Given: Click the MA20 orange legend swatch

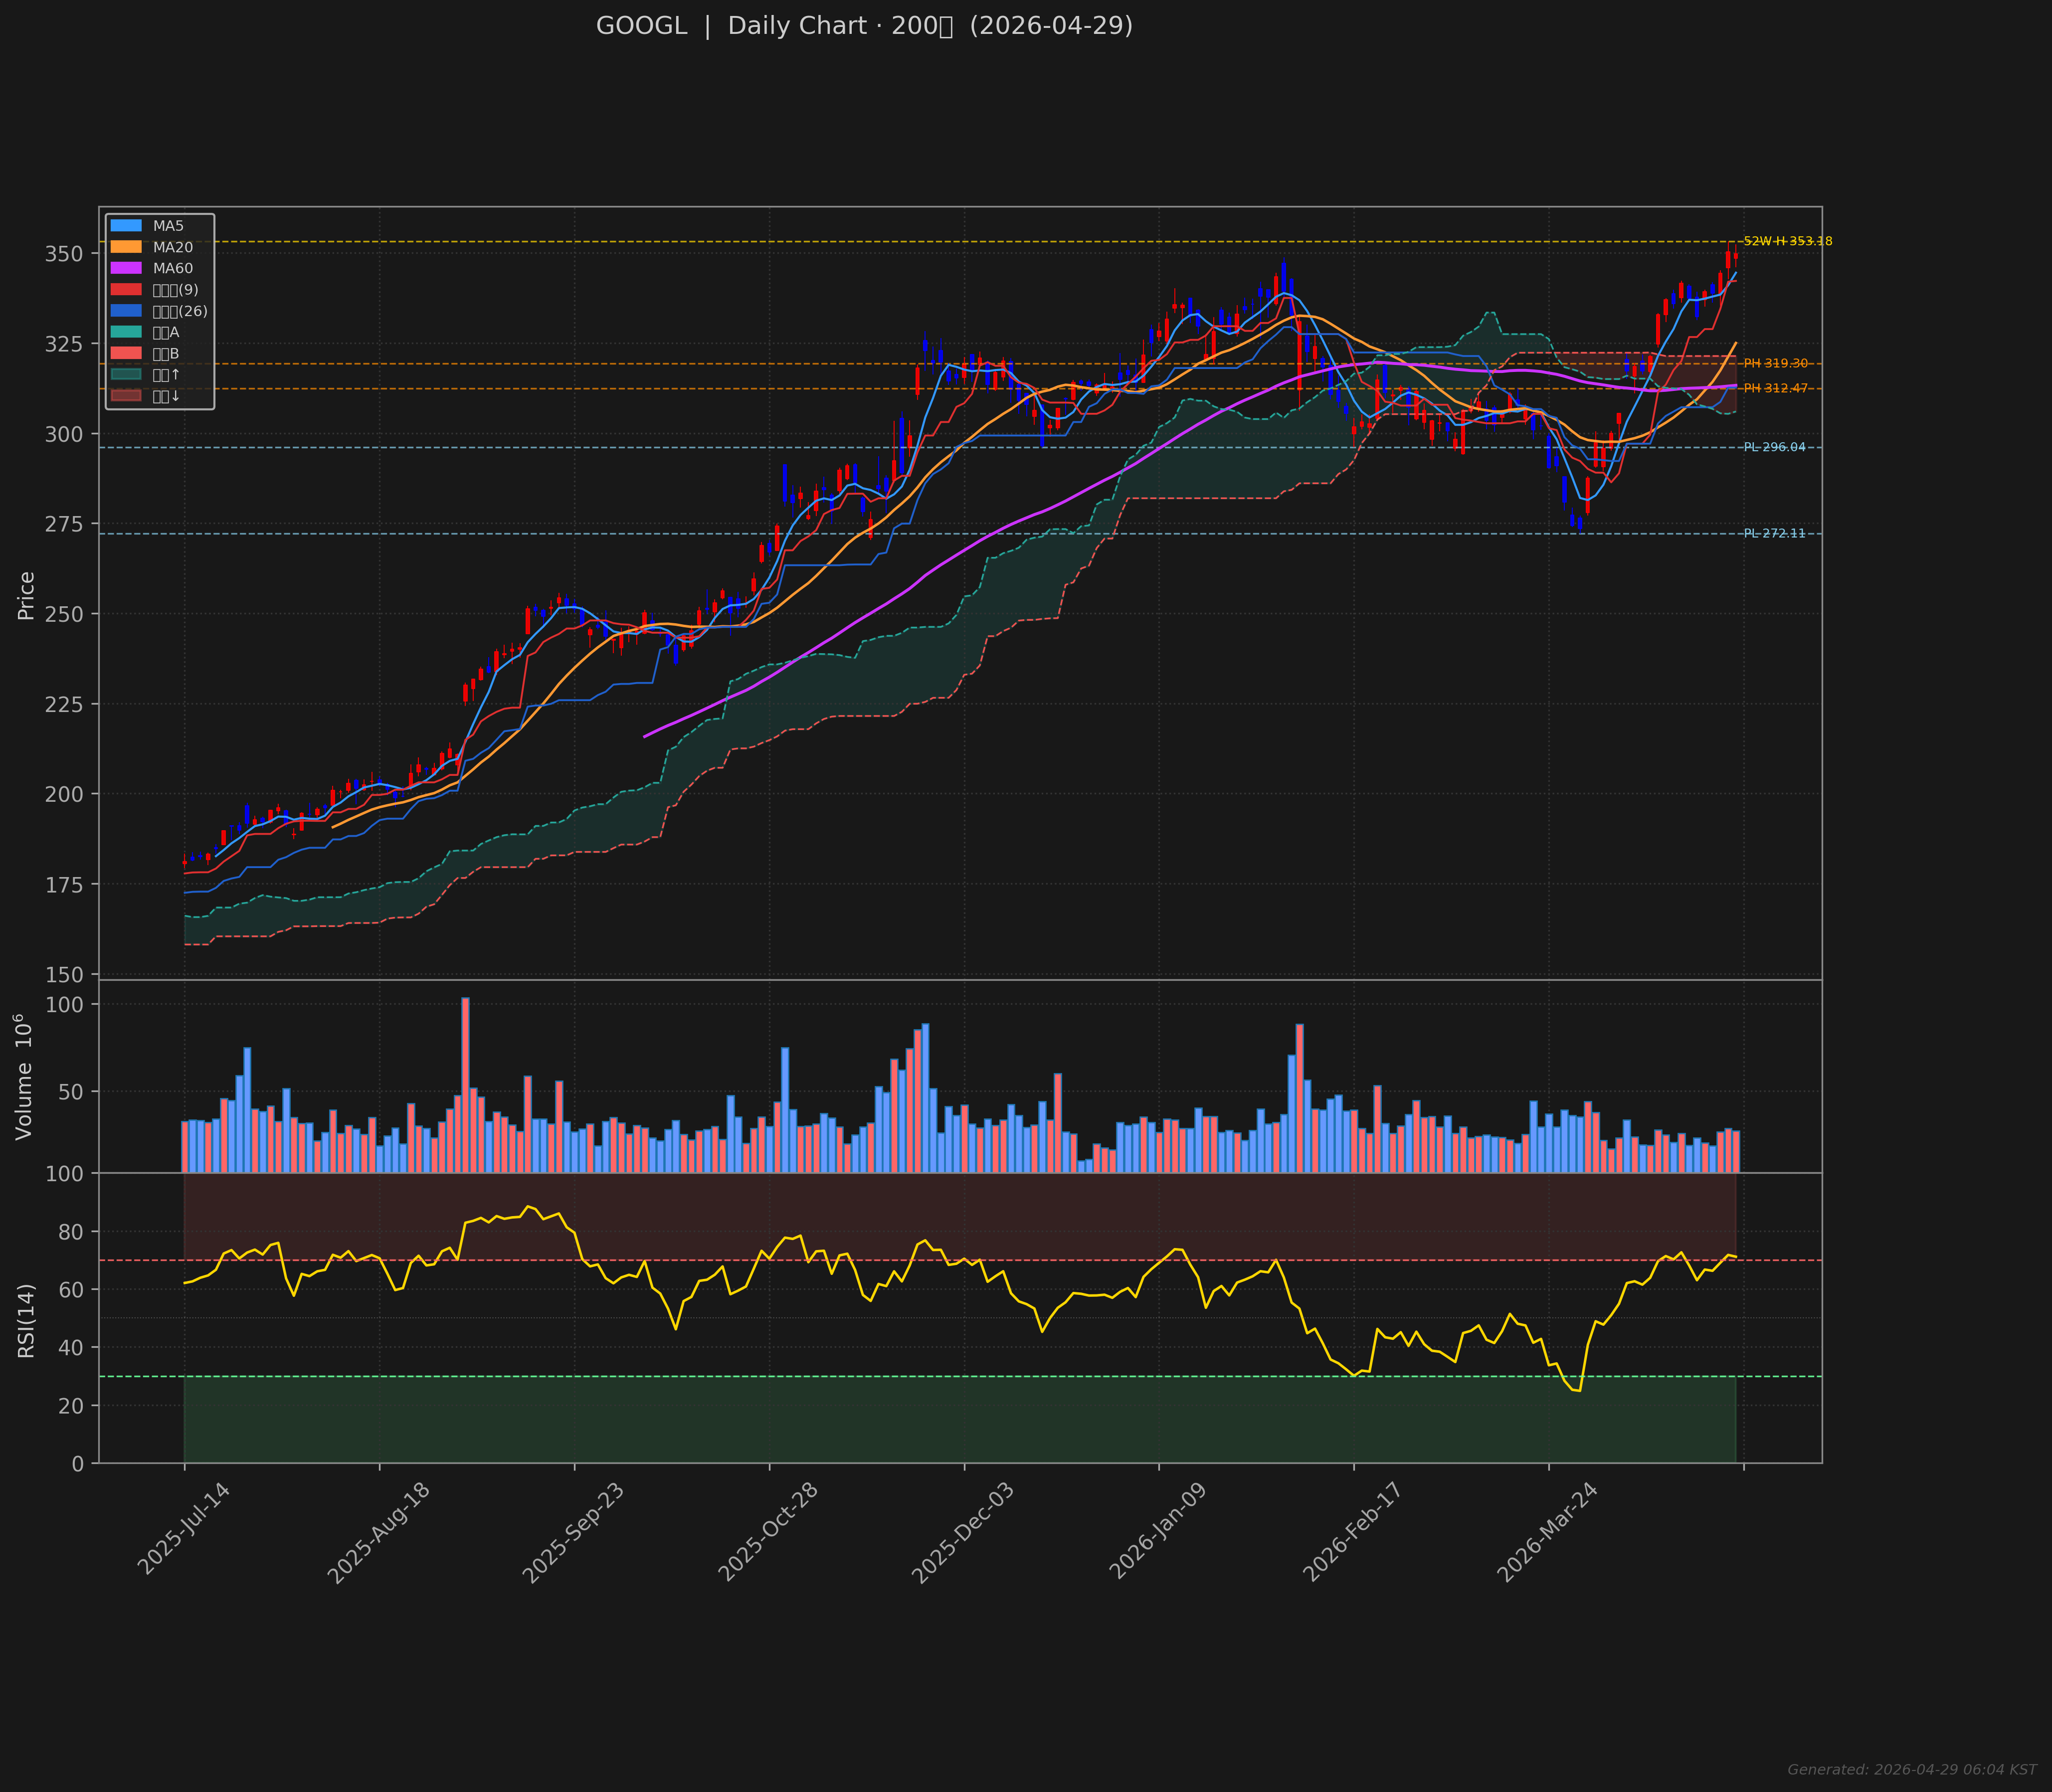Looking at the screenshot, I should pos(126,247).
